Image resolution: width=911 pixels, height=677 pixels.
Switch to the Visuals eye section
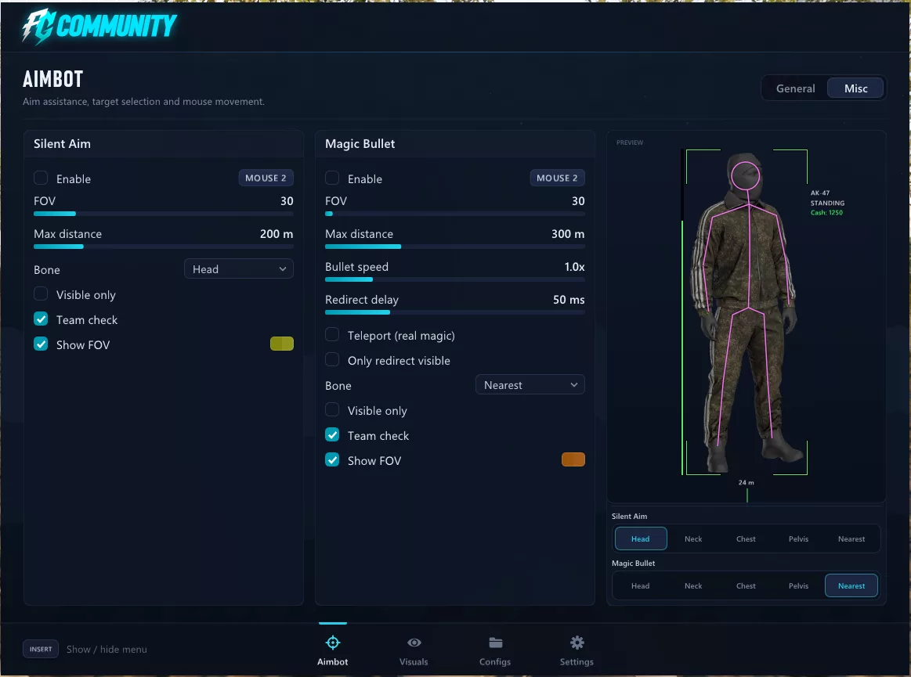tap(414, 650)
